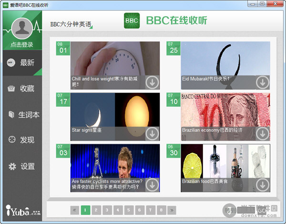The height and width of the screenshot is (224, 286).
Task: Download the Chill and lose weight episode
Action: pyautogui.click(x=152, y=83)
